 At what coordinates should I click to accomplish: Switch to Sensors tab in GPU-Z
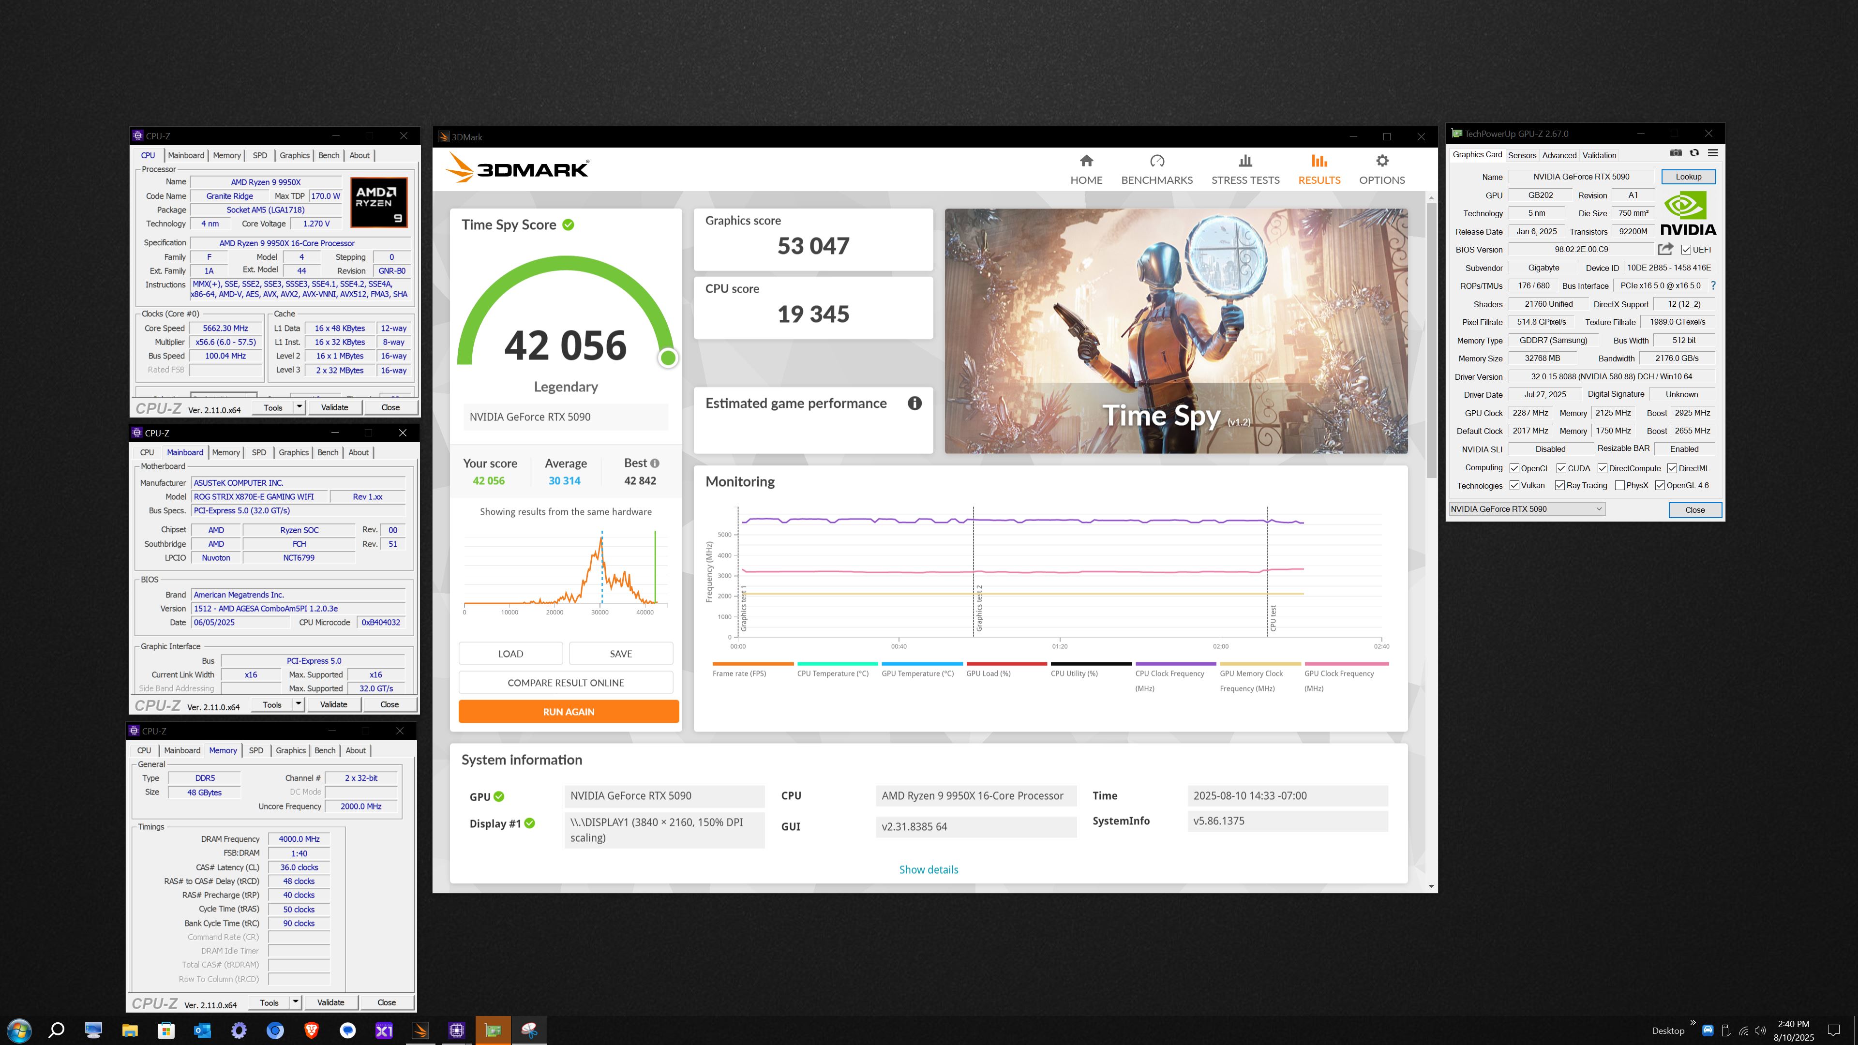(x=1522, y=155)
